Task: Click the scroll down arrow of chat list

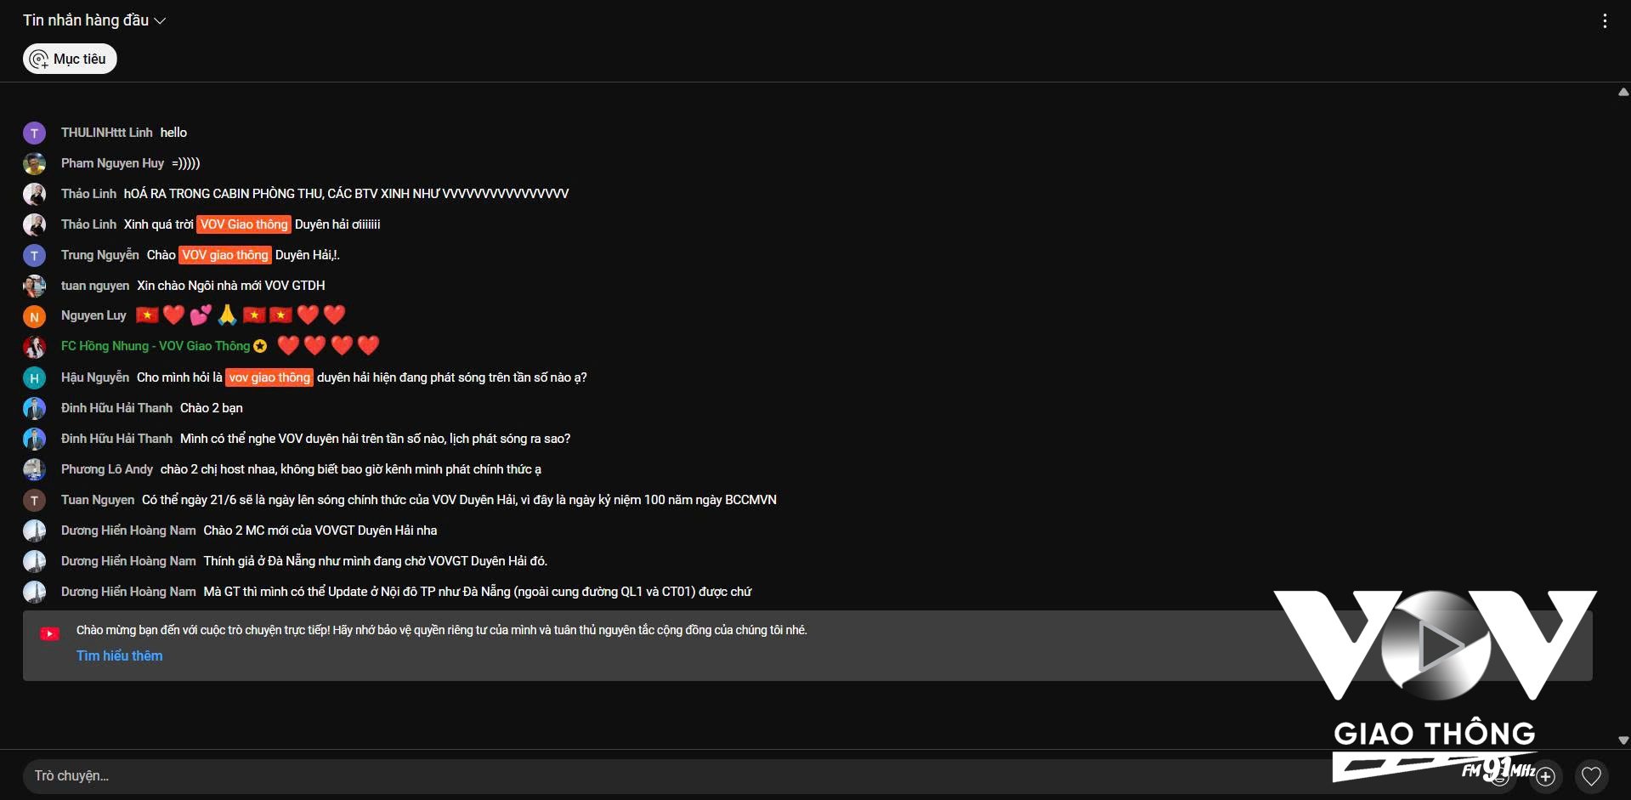Action: (x=1623, y=740)
